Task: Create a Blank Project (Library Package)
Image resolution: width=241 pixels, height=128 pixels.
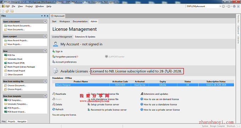Action: coord(21,67)
